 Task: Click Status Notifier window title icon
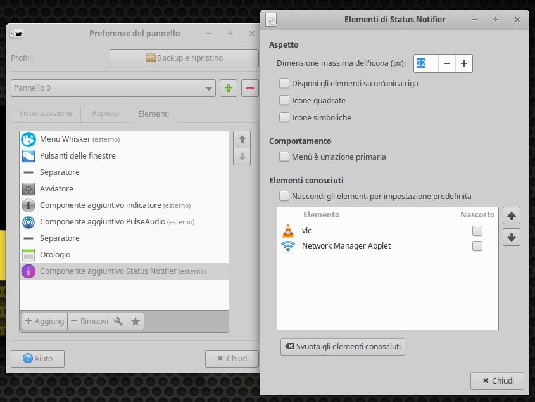[x=272, y=20]
